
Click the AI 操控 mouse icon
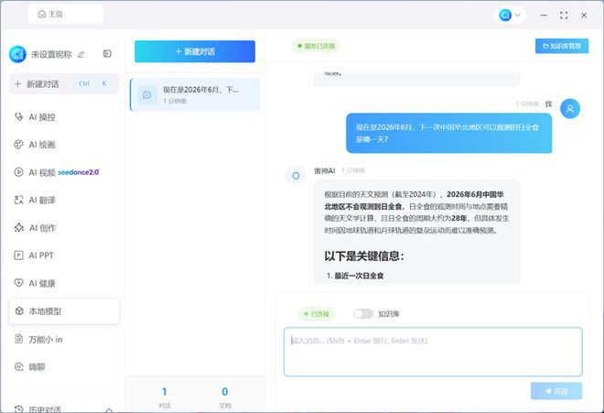[18, 116]
